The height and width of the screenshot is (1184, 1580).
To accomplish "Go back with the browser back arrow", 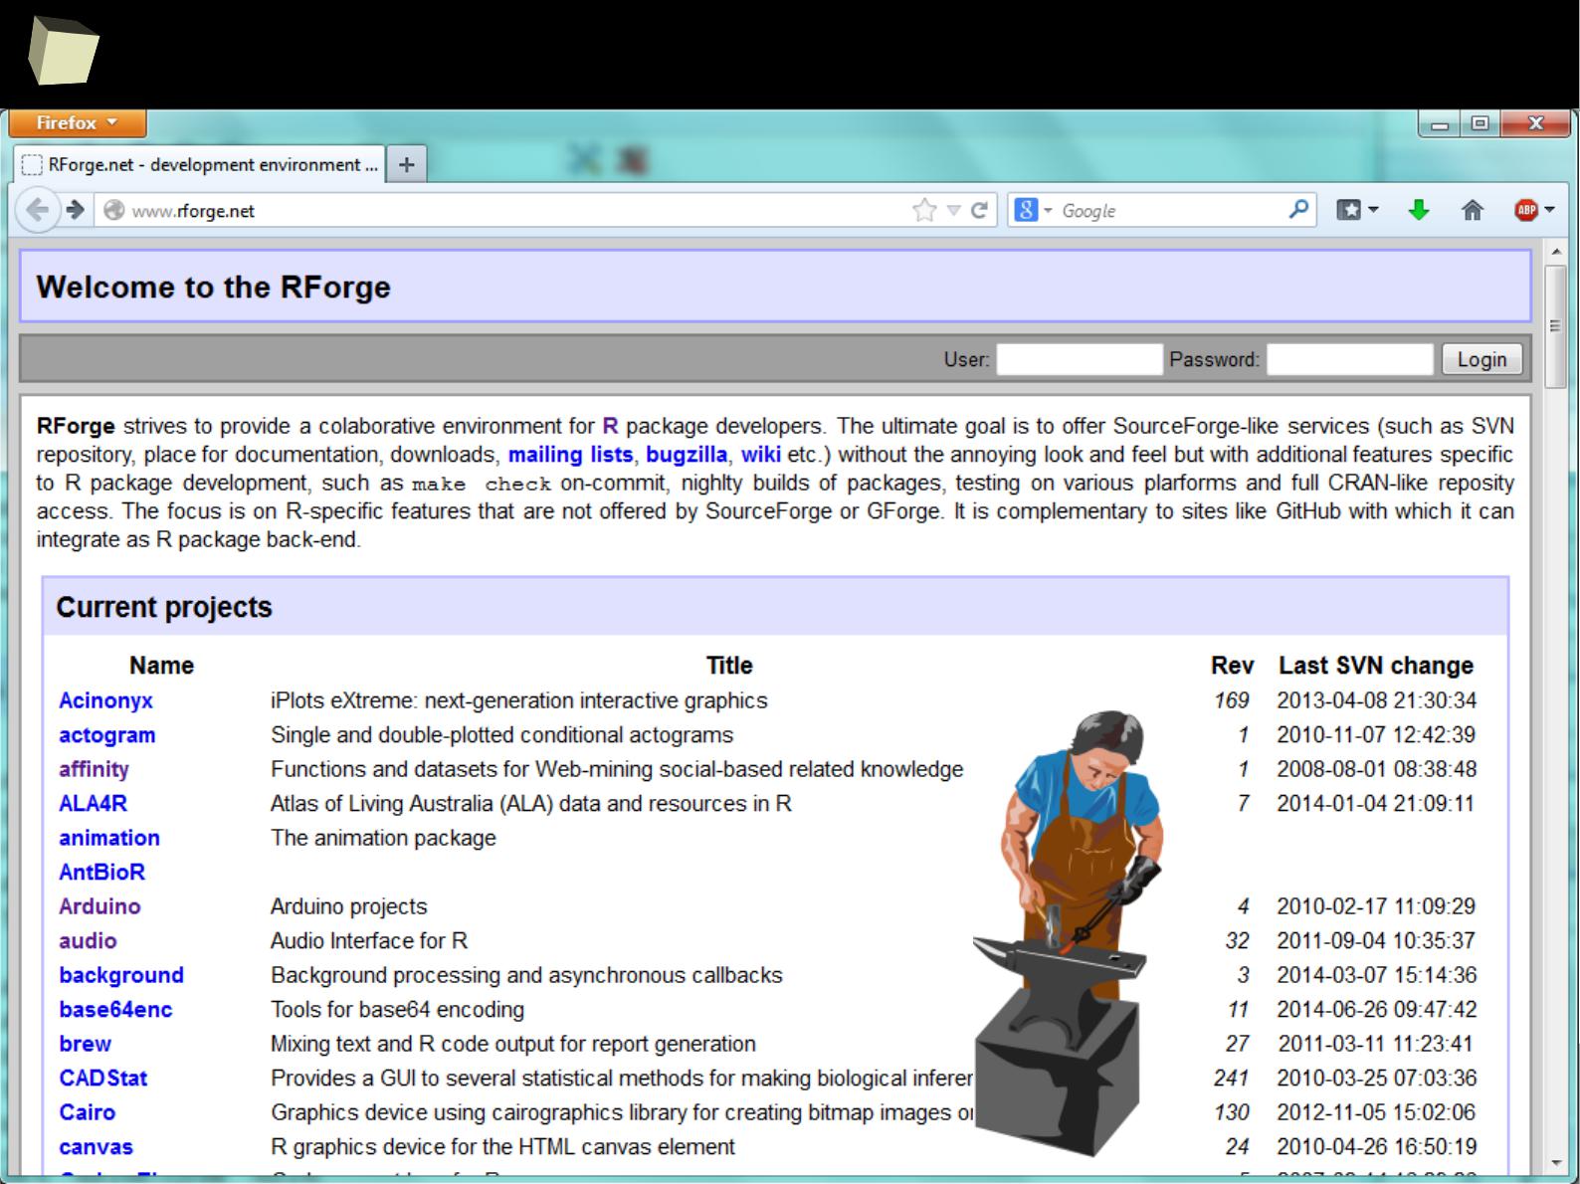I will tap(37, 210).
